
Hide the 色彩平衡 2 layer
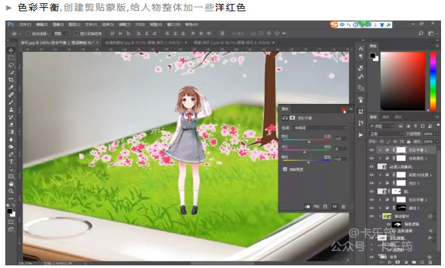pyautogui.click(x=371, y=150)
